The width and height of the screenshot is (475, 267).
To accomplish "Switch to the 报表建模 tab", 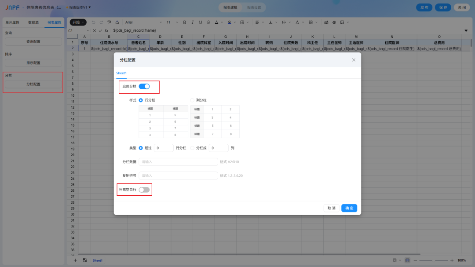I will click(x=230, y=7).
